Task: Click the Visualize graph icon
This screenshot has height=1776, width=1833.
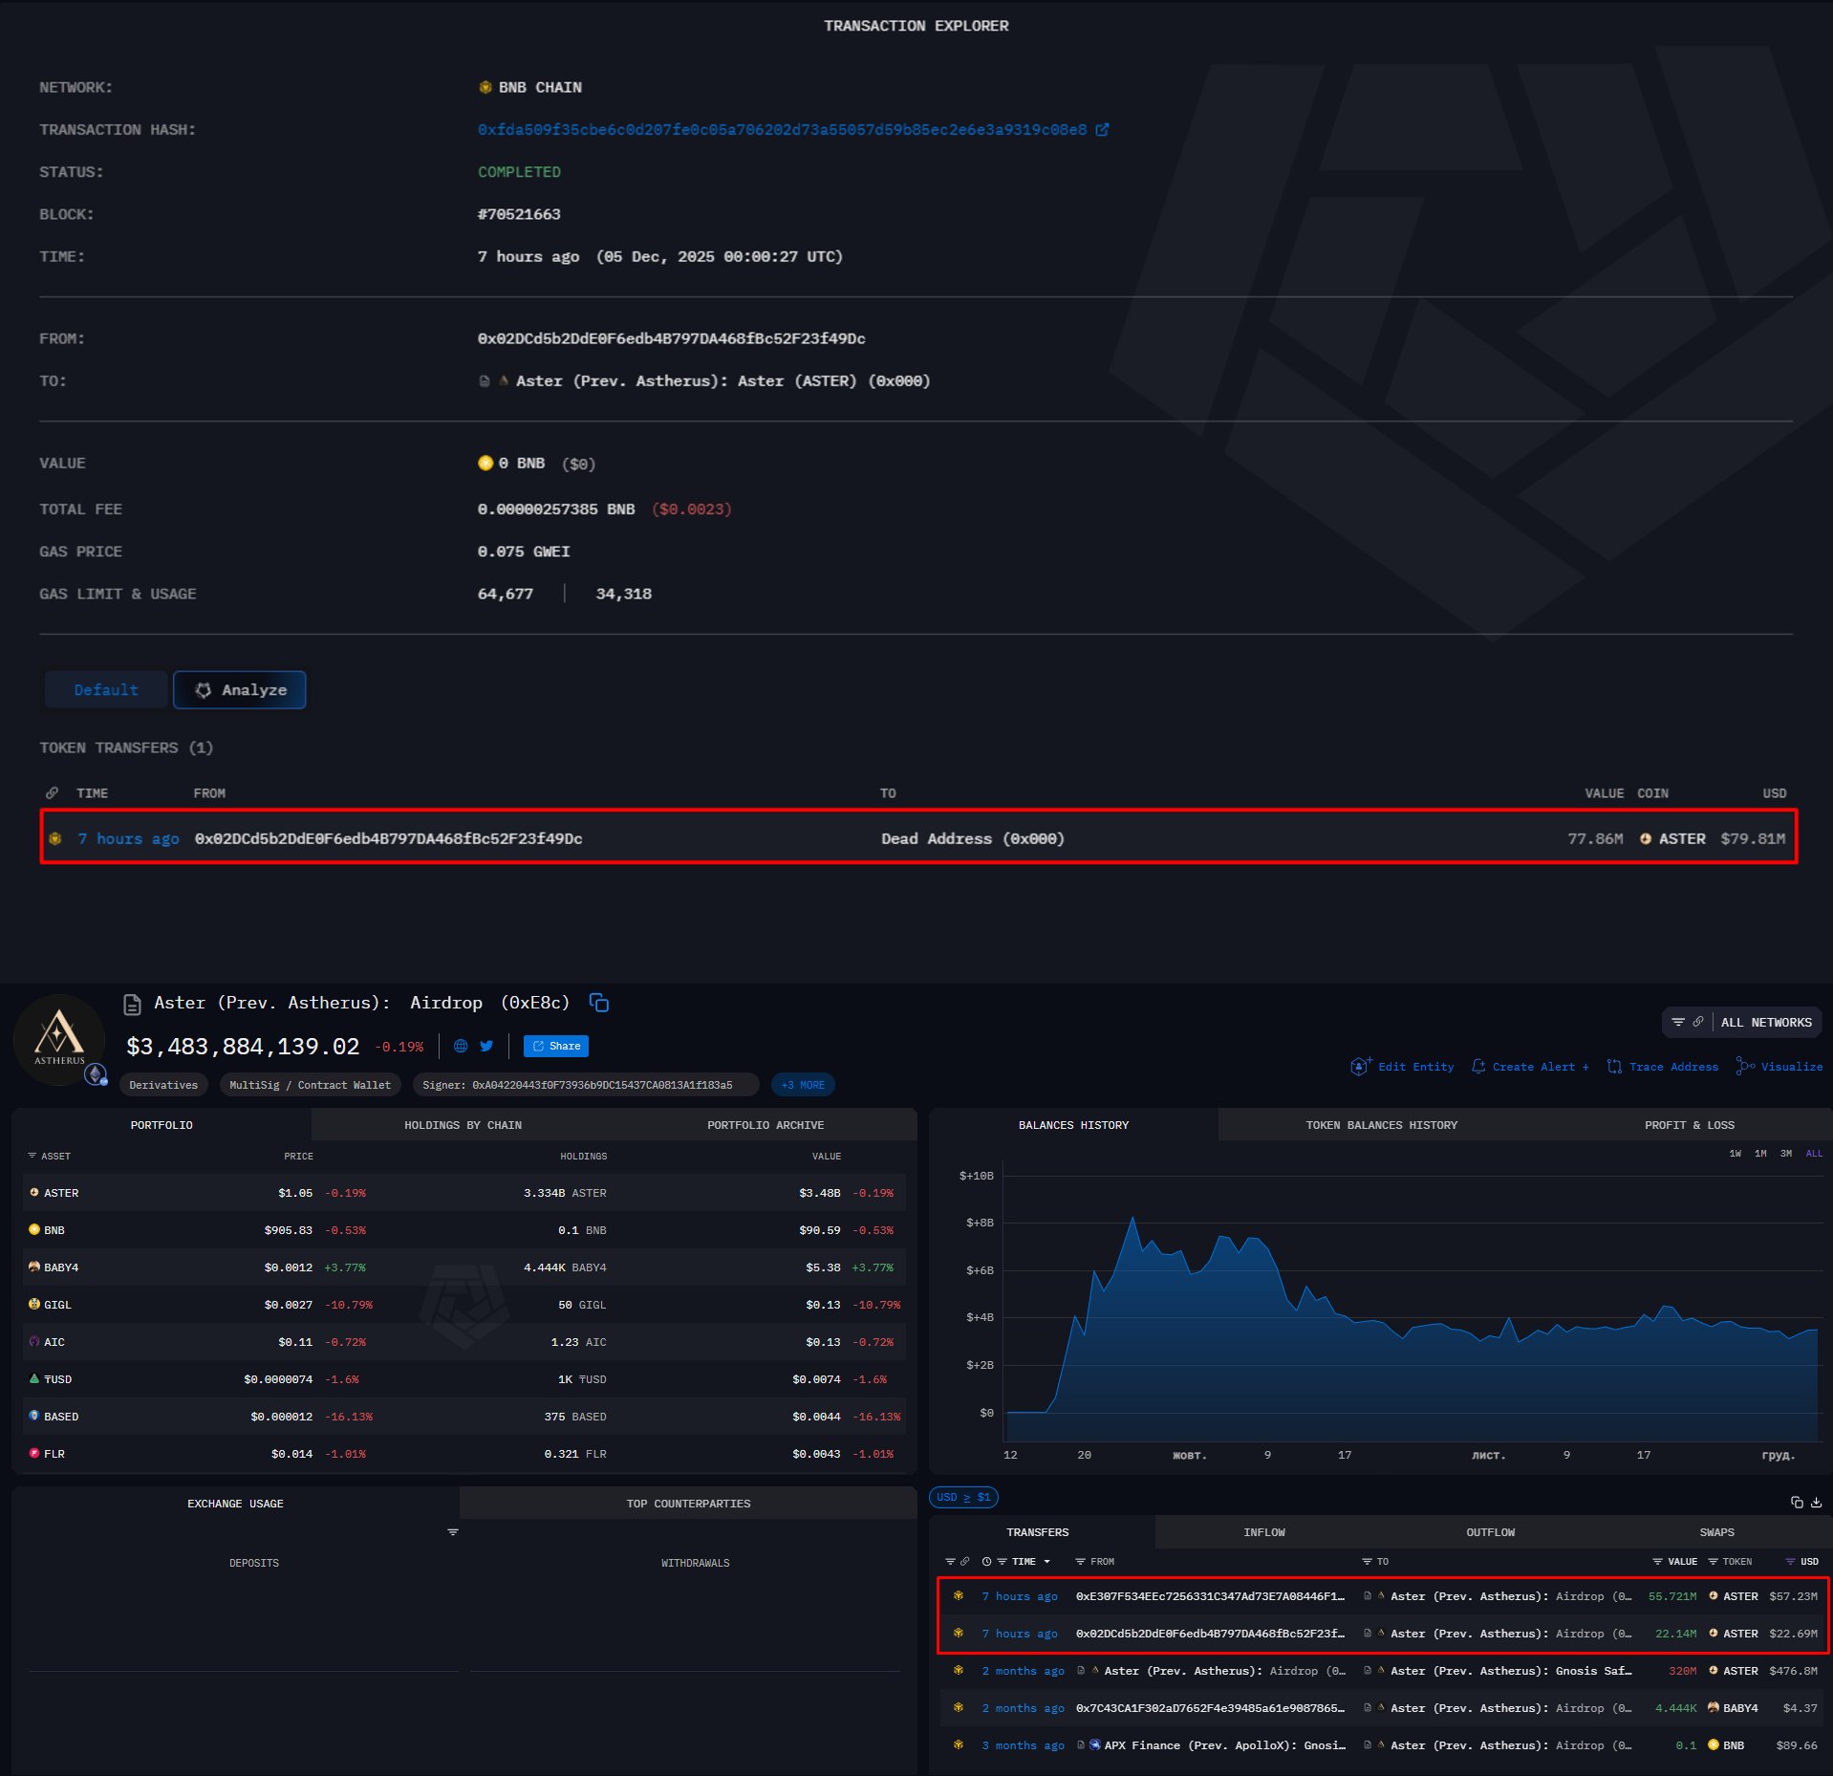Action: coord(1744,1067)
